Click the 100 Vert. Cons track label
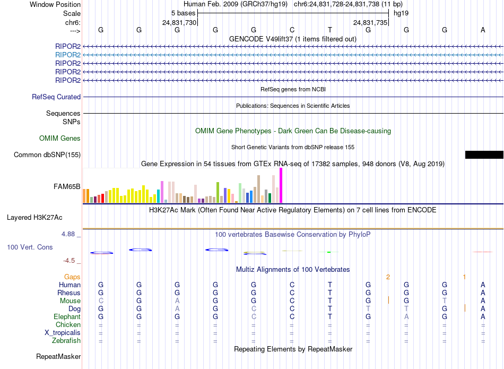This screenshot has height=369, width=504. coord(30,247)
